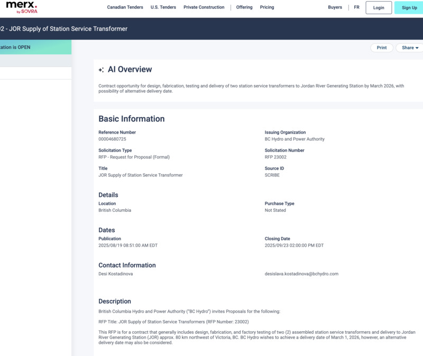Click the Login button
Image resolution: width=423 pixels, height=356 pixels.
pos(379,7)
